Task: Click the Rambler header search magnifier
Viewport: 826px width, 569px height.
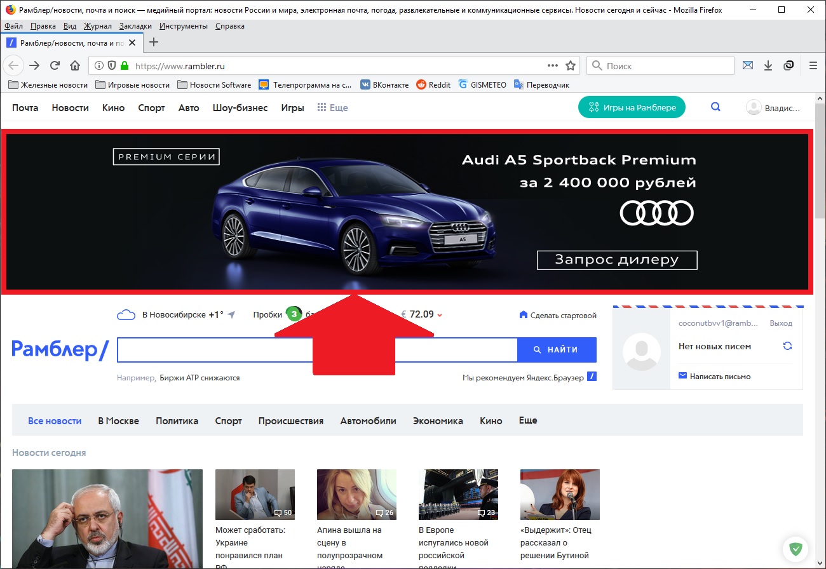Action: [715, 107]
